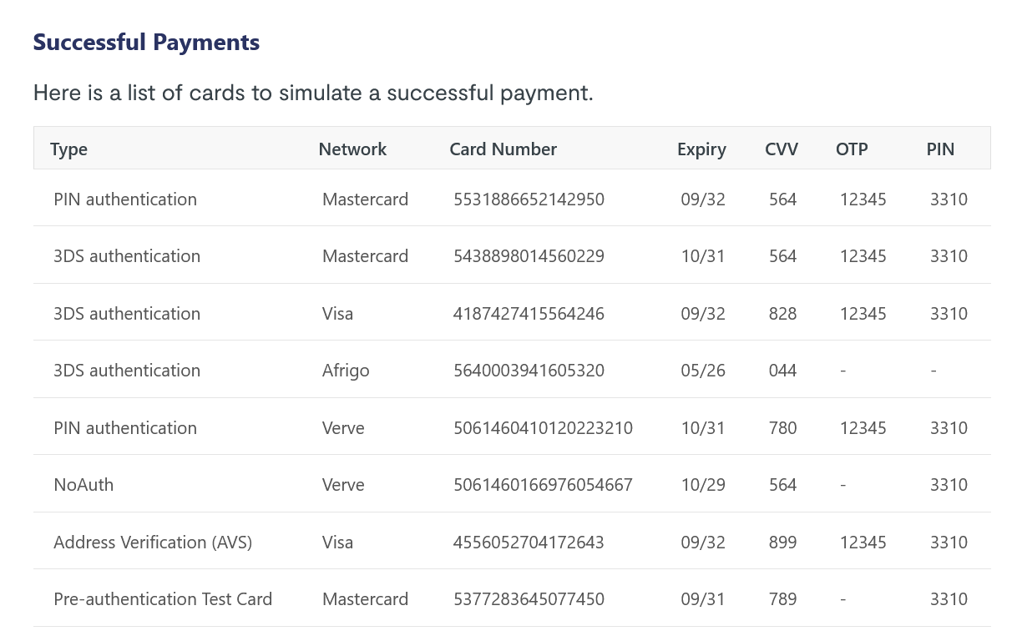Select card number 5438898014560229

point(529,256)
